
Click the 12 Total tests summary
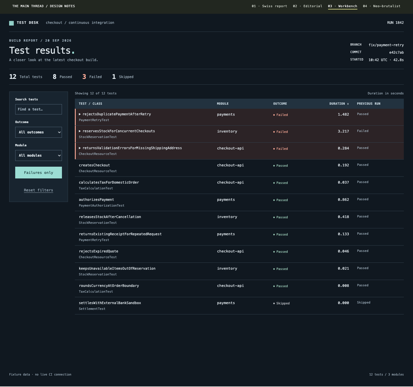[26, 77]
